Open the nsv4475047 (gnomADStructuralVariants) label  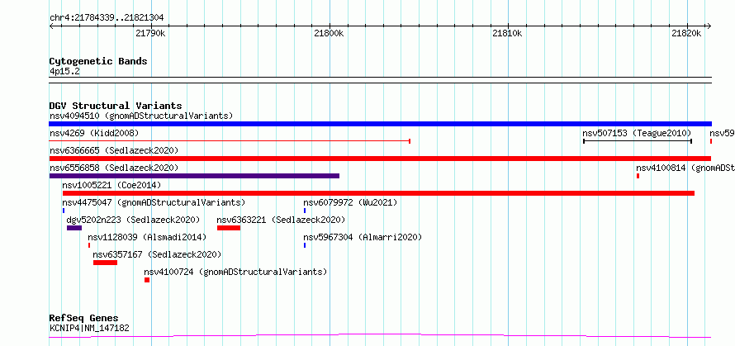pyautogui.click(x=154, y=202)
